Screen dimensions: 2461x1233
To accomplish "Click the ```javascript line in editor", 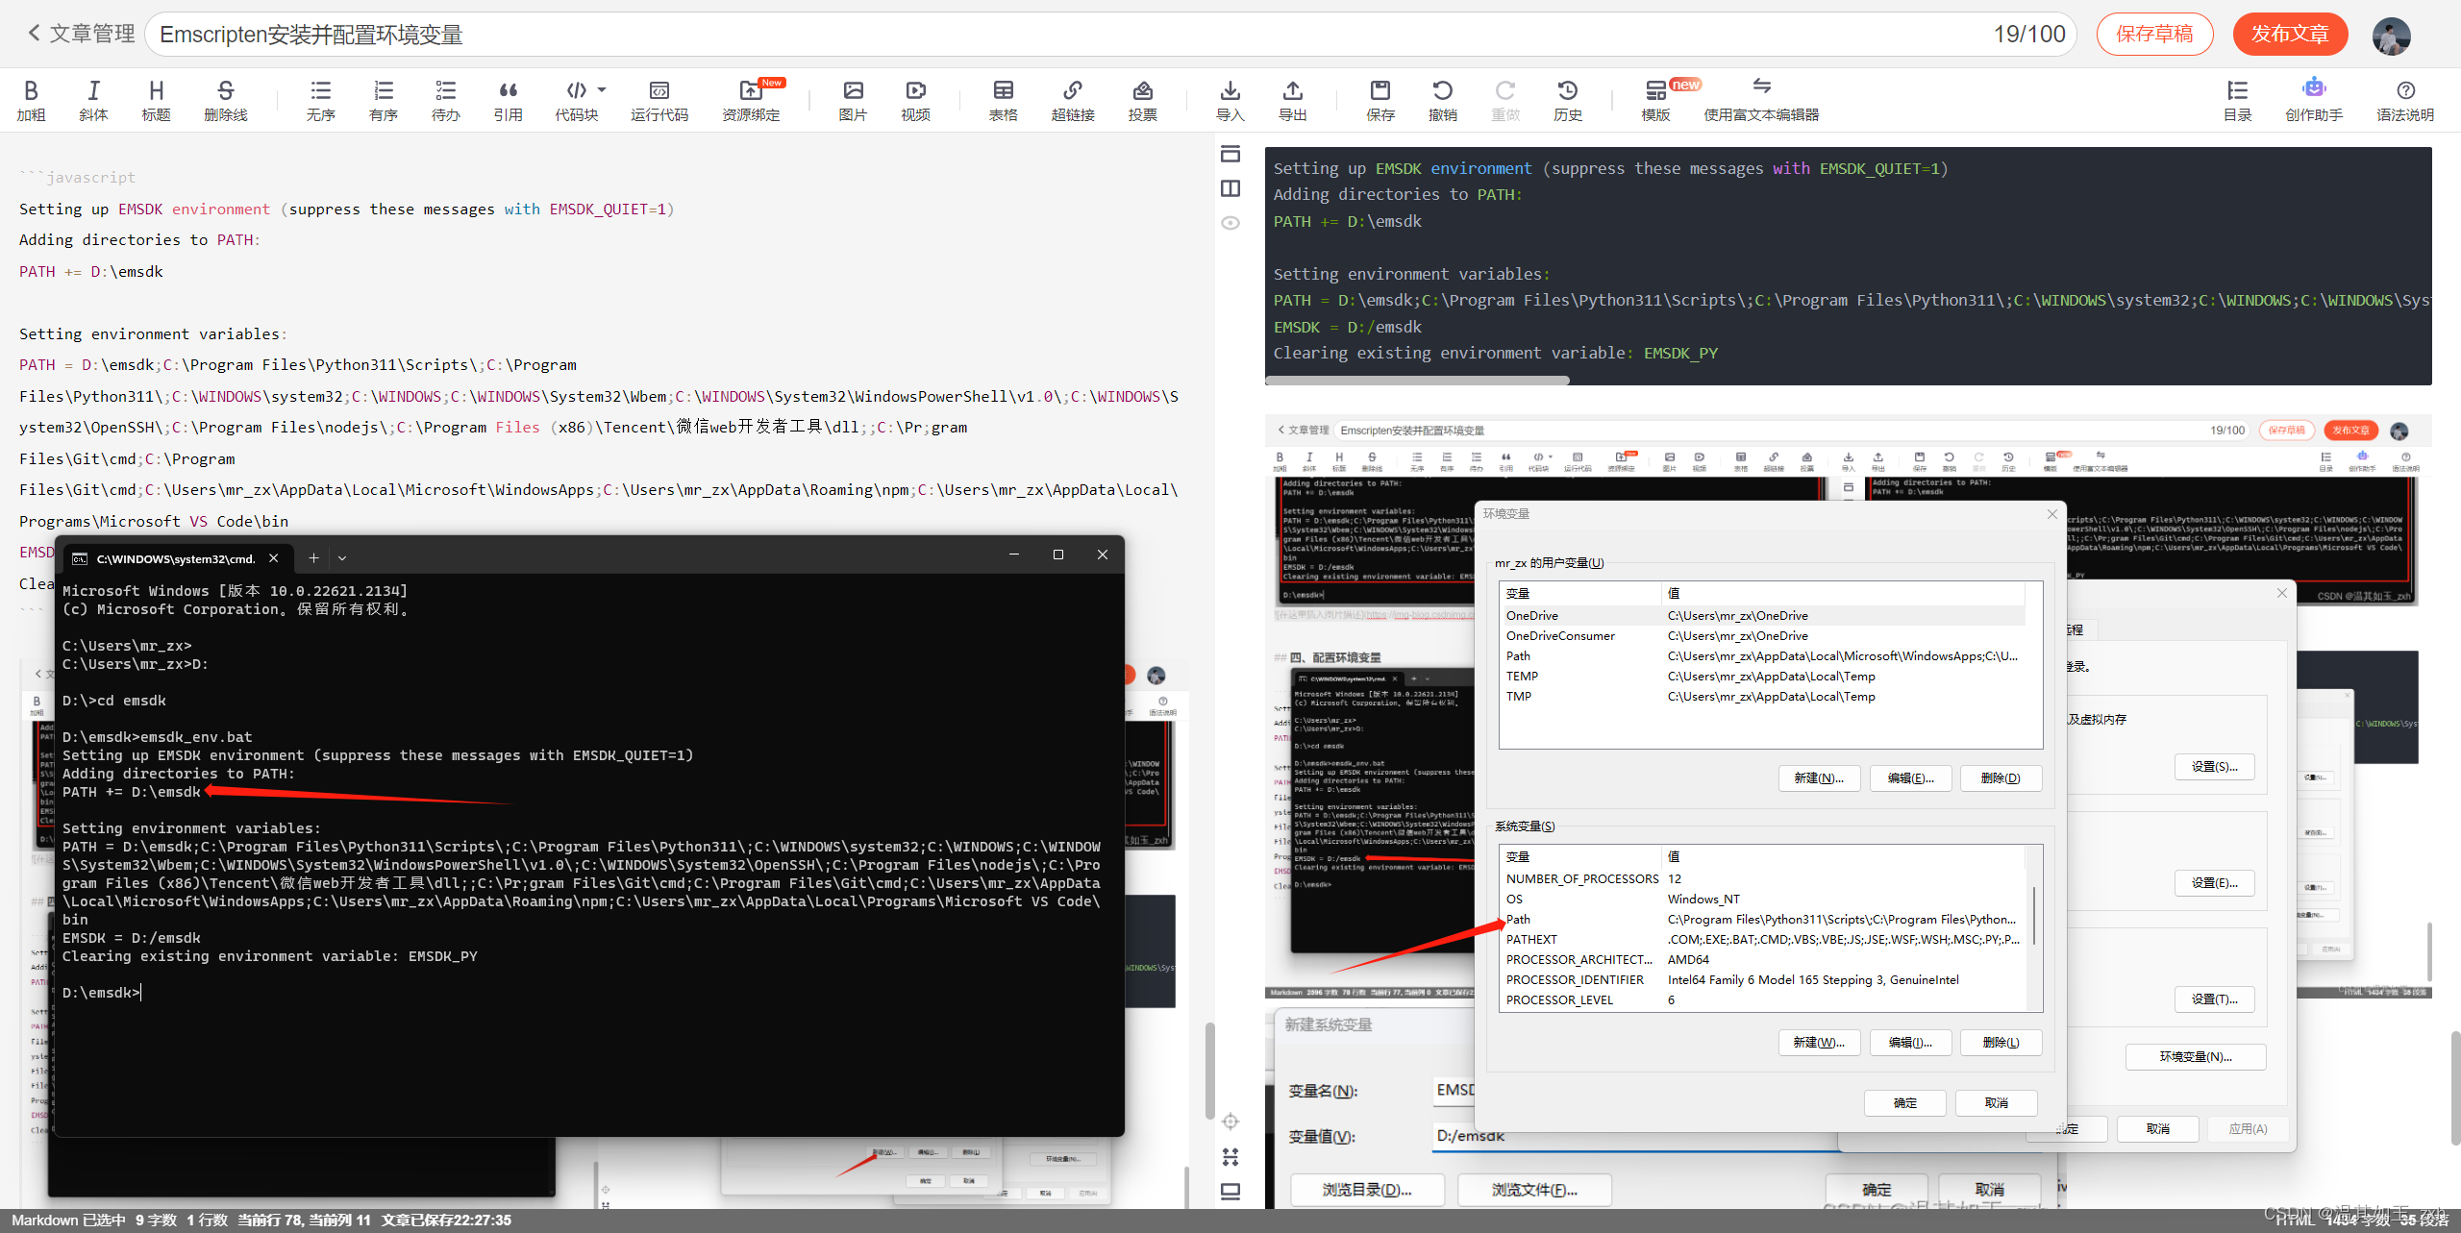I will 78,178.
